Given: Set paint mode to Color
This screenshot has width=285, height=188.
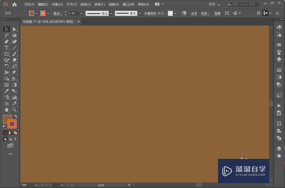Looking at the screenshot, I should 5,133.
